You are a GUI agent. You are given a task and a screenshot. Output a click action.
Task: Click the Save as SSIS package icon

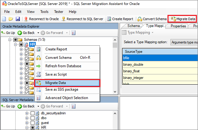(x=38, y=90)
